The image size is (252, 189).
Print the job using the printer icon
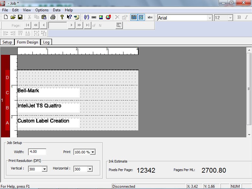tap(53, 17)
